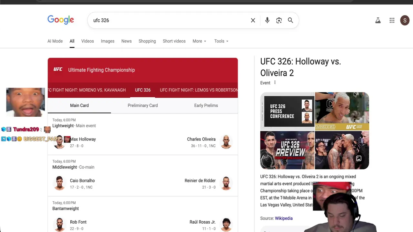This screenshot has height=232, width=413.
Task: Click the Lightweight Main event label
Action: click(74, 126)
